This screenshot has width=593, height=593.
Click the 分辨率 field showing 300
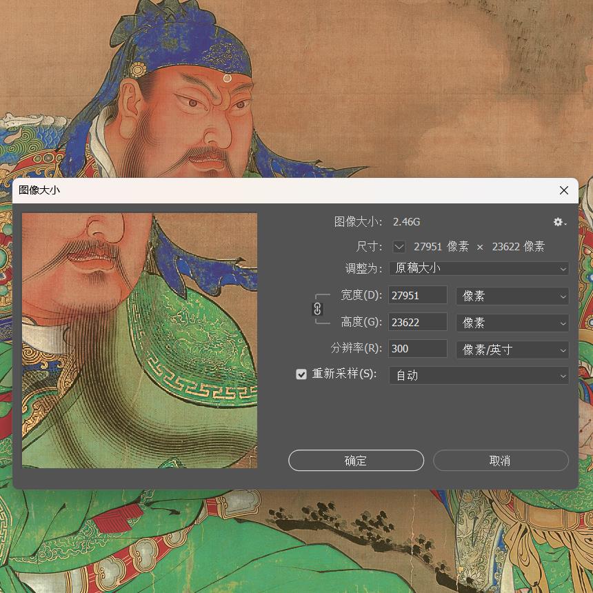pyautogui.click(x=418, y=348)
